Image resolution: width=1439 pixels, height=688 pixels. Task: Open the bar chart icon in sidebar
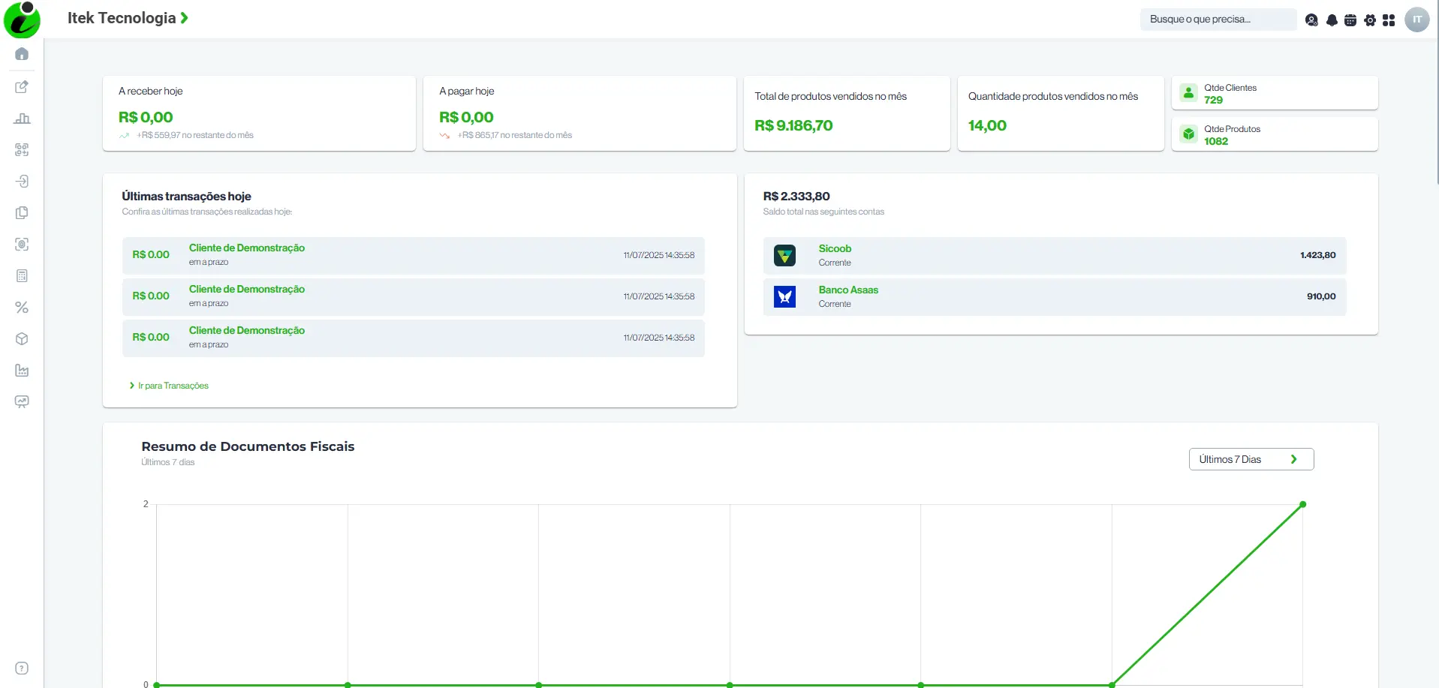[22, 119]
